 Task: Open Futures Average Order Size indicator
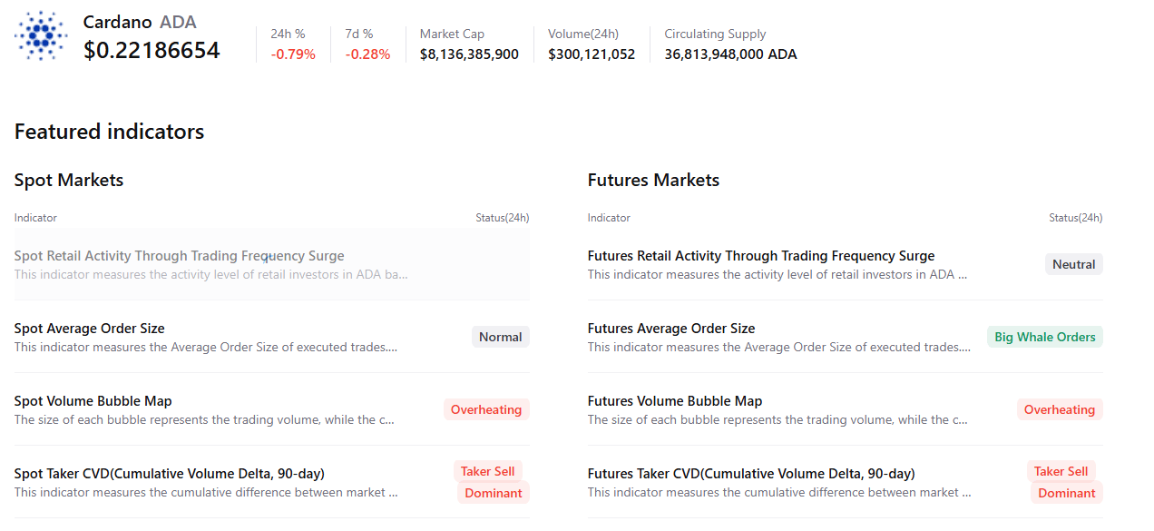click(x=845, y=337)
